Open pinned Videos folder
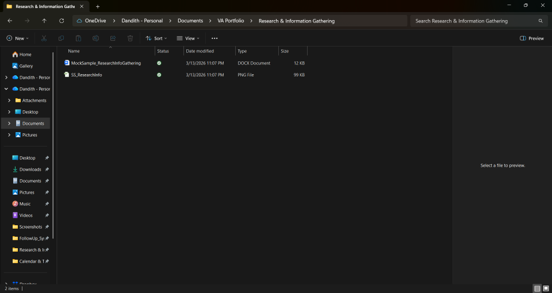The image size is (552, 293). 26,215
